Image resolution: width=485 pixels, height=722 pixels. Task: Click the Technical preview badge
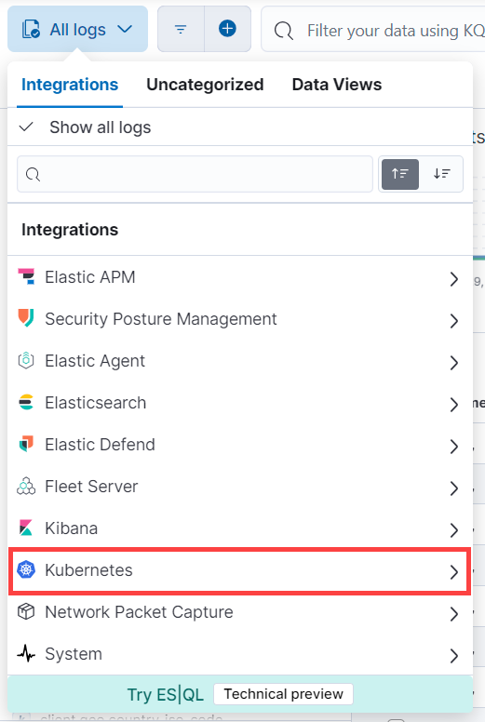[x=283, y=694]
